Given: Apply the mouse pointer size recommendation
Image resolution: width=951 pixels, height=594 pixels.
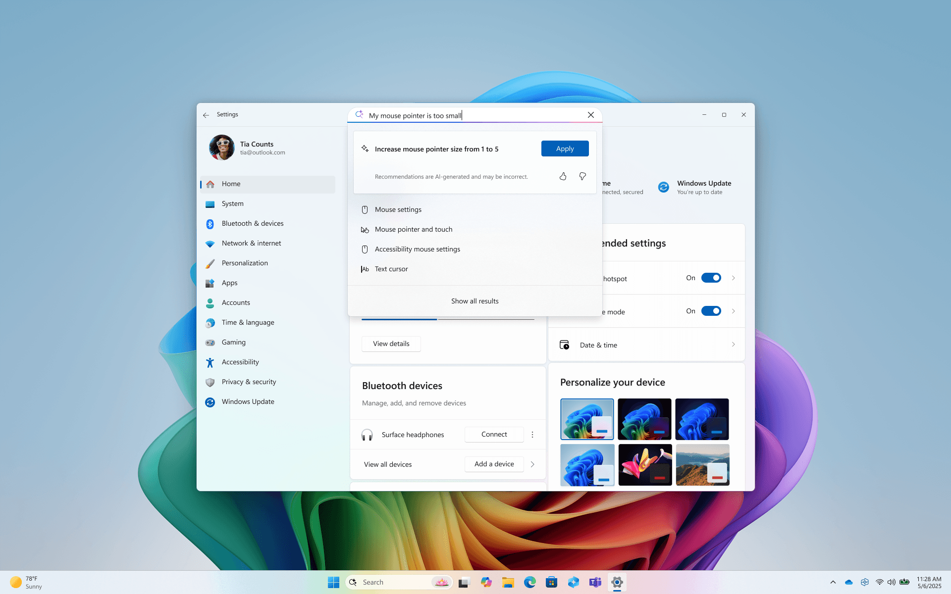Looking at the screenshot, I should [x=565, y=148].
